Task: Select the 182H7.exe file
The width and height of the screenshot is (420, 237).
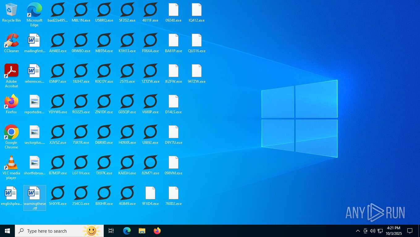Action: [81, 74]
